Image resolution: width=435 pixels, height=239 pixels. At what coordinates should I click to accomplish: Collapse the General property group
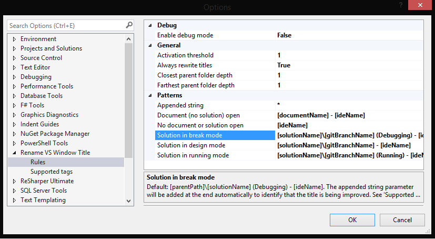[x=150, y=45]
